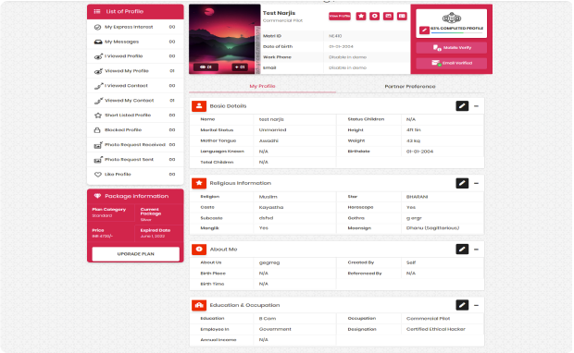Click the Moonsign value Dhanu (Sagittarious)
Screen dimensions: 574x353
pos(432,228)
